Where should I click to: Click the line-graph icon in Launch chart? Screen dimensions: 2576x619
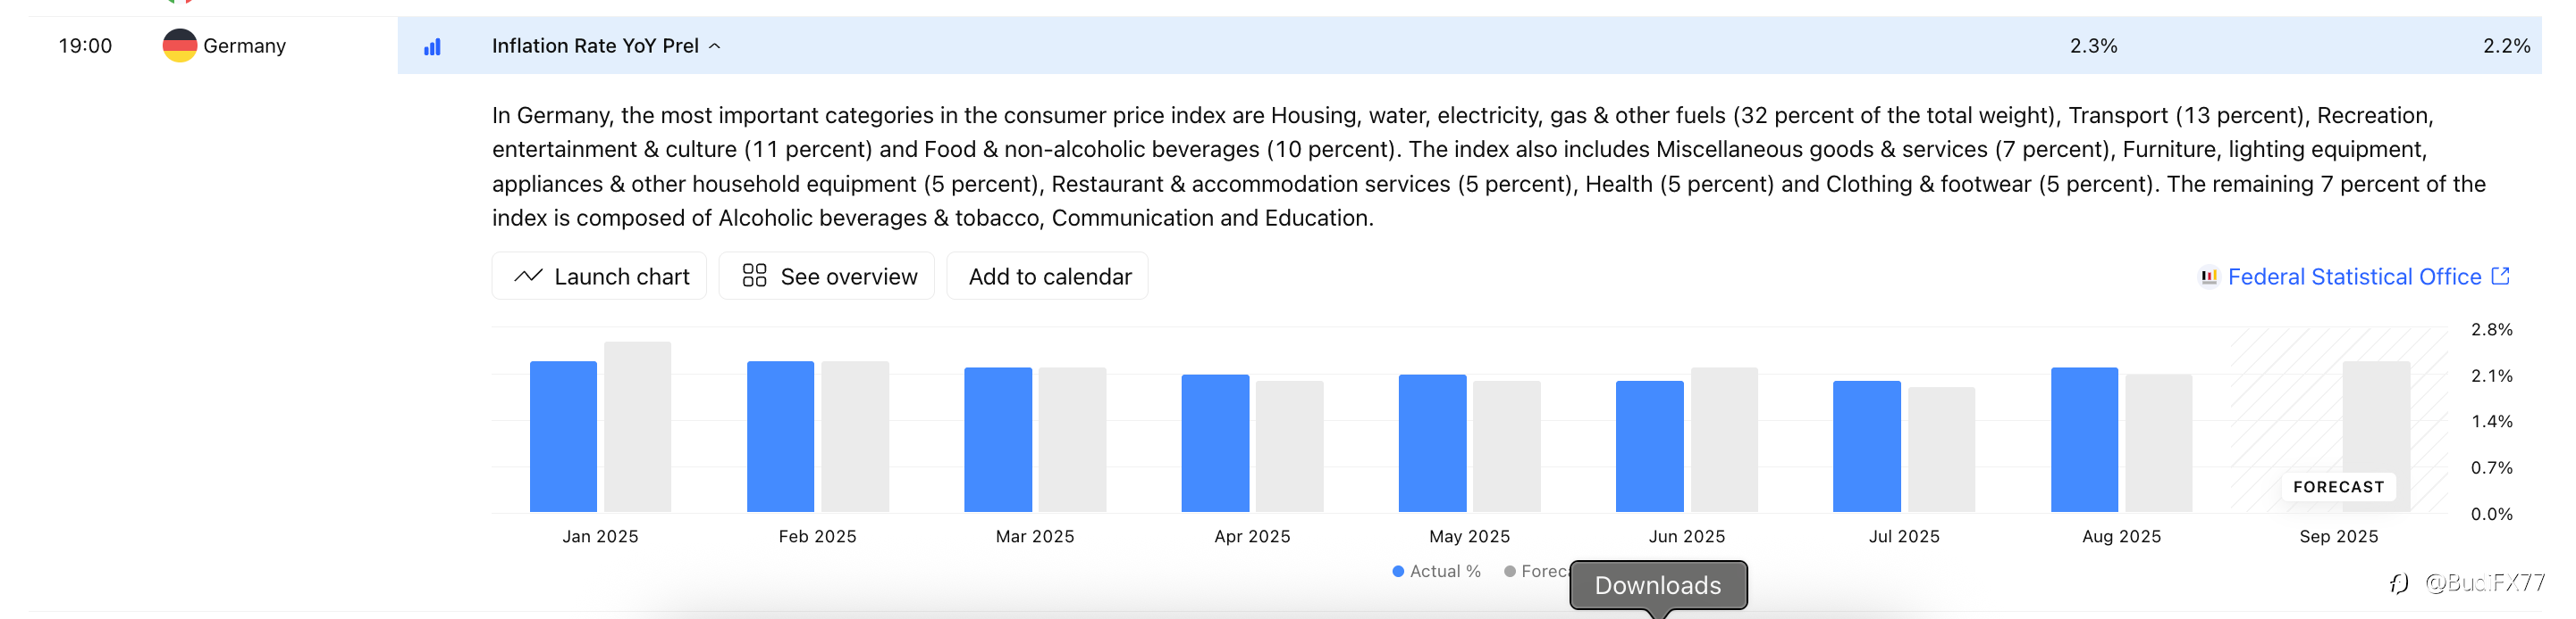[x=528, y=276]
